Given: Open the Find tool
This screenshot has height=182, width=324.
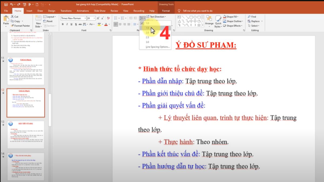Looking at the screenshot, I should [x=252, y=17].
